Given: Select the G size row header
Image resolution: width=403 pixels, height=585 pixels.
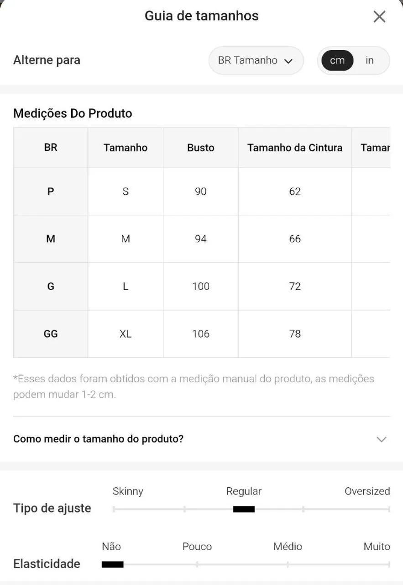Looking at the screenshot, I should point(51,287).
